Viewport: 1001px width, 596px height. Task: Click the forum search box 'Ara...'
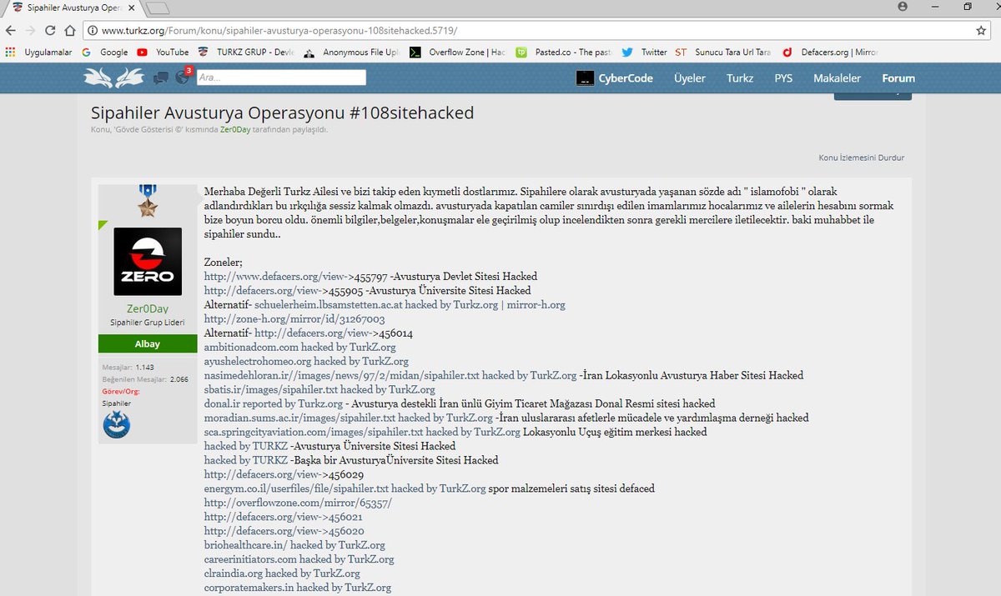281,78
